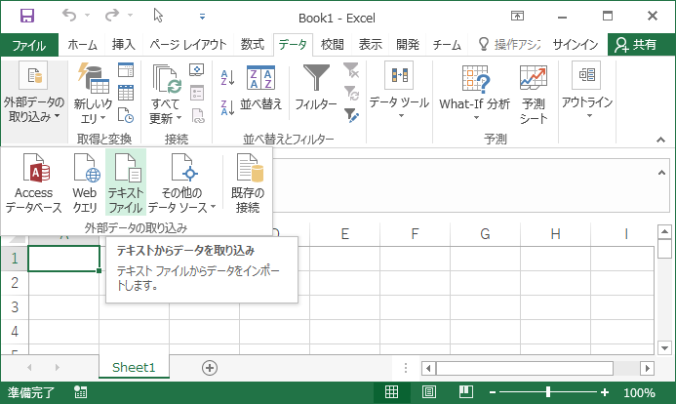Click the Save icon in quick access toolbar
This screenshot has height=404, width=676.
[x=27, y=16]
